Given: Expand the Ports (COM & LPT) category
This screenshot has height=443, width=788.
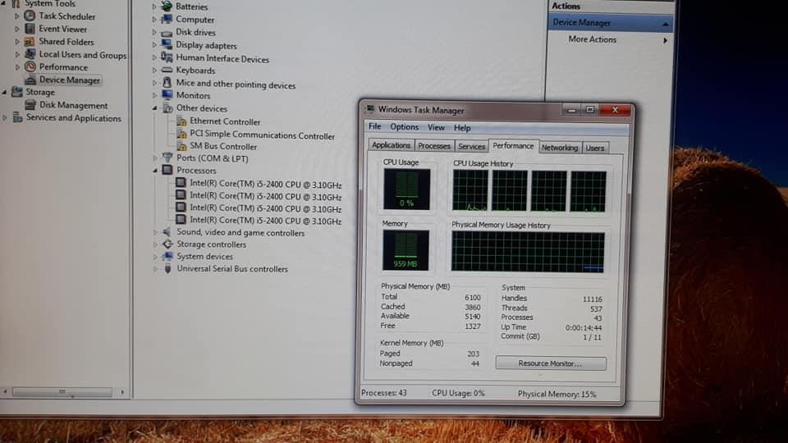Looking at the screenshot, I should click(x=155, y=158).
